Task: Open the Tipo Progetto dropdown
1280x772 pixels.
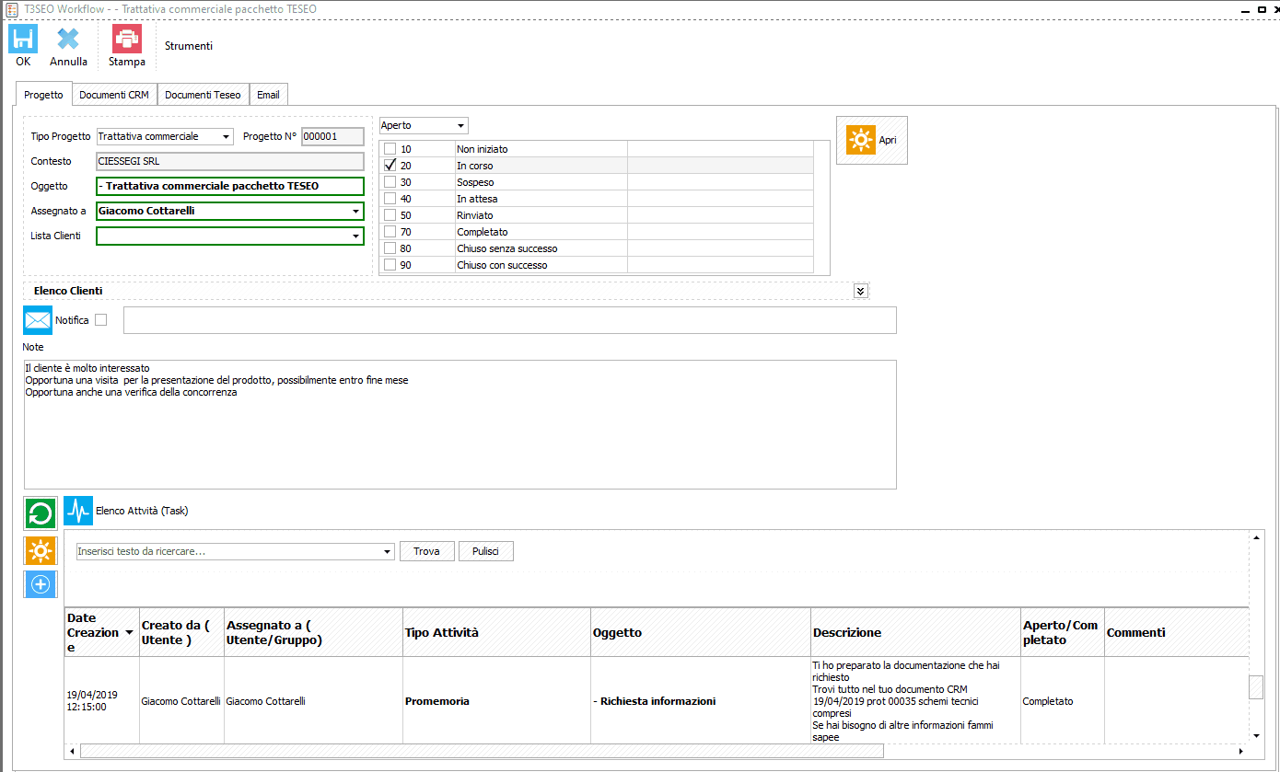Action: click(x=227, y=137)
